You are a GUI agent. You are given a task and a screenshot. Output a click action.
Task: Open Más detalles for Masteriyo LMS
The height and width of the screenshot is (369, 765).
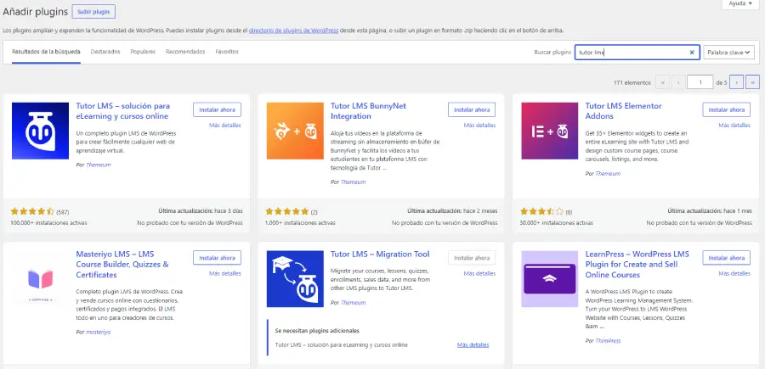[x=225, y=274]
